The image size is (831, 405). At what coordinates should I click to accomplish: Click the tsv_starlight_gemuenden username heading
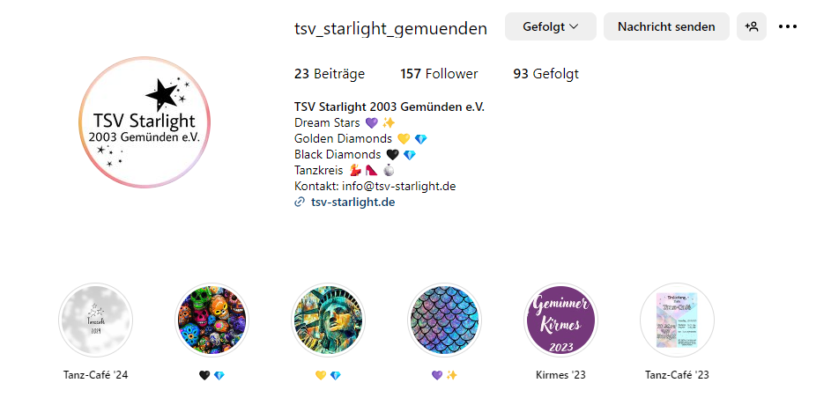tap(390, 28)
